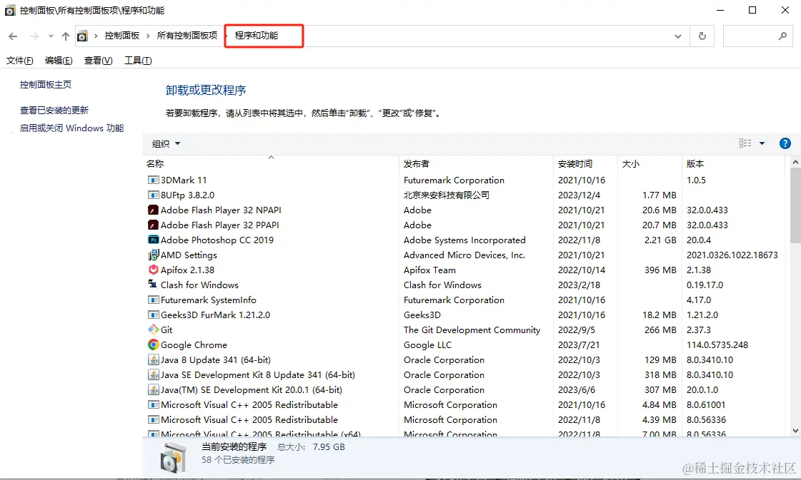Refresh the programs list
Image resolution: width=801 pixels, height=480 pixels.
702,36
